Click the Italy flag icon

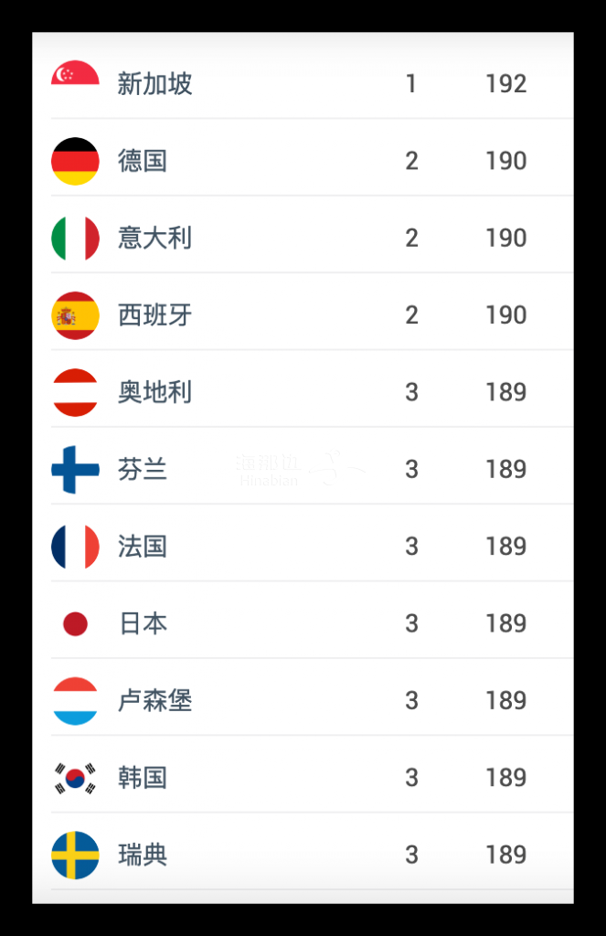[x=75, y=238]
